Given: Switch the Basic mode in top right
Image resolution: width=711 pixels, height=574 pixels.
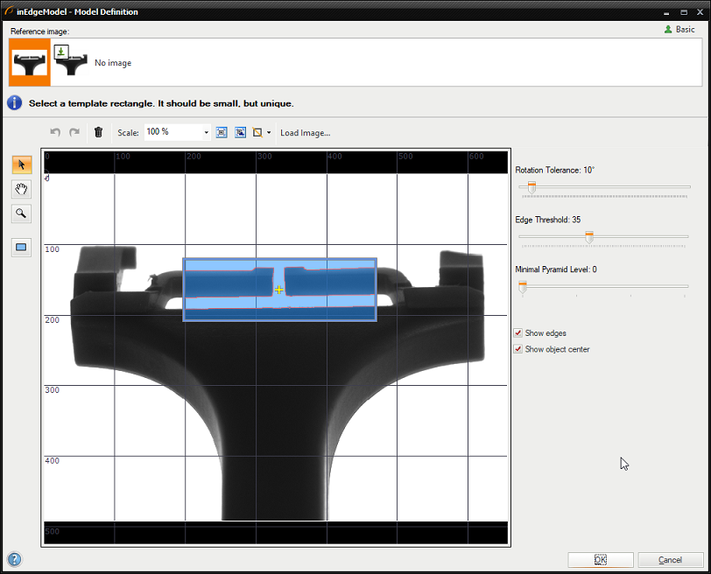Looking at the screenshot, I should point(679,29).
